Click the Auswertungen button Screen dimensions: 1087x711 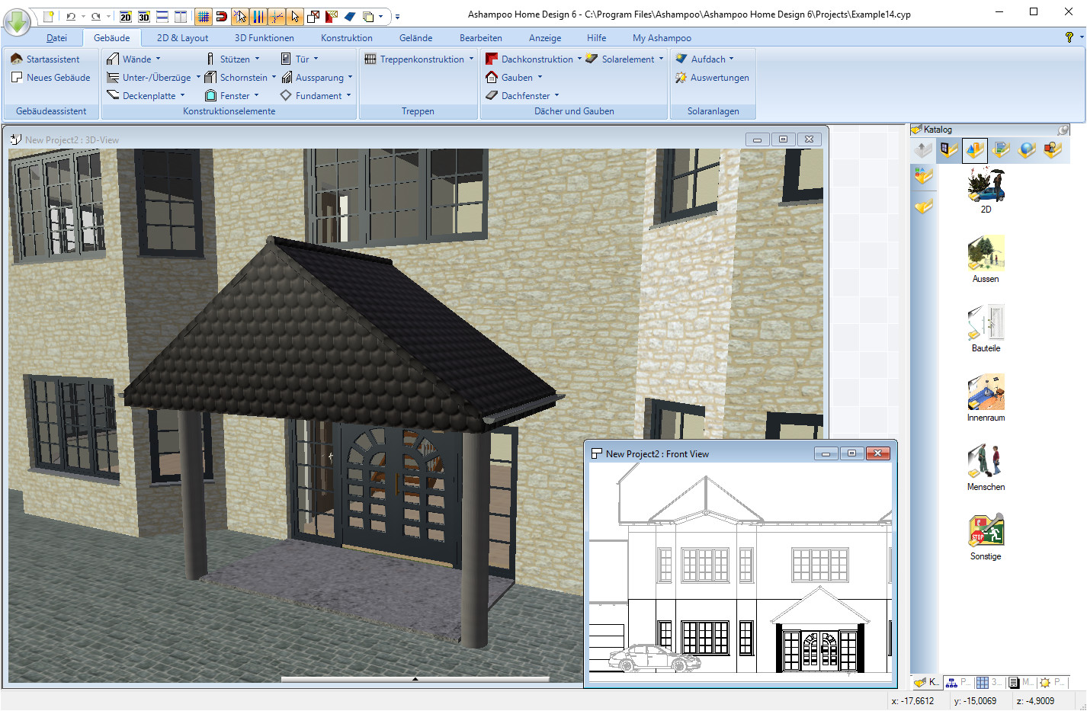pos(712,78)
